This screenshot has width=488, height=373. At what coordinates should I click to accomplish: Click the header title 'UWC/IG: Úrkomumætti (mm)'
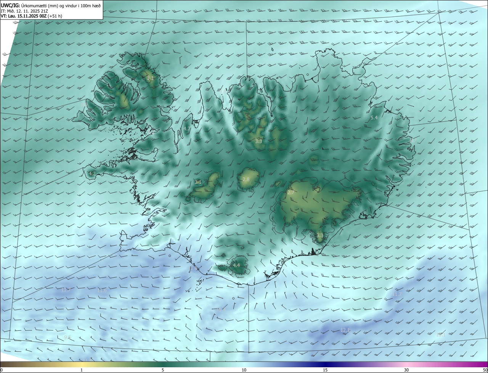click(x=29, y=5)
